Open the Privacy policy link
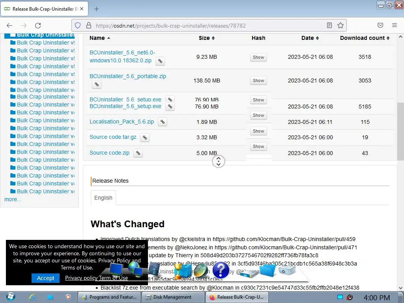The image size is (404, 303). 81,278
